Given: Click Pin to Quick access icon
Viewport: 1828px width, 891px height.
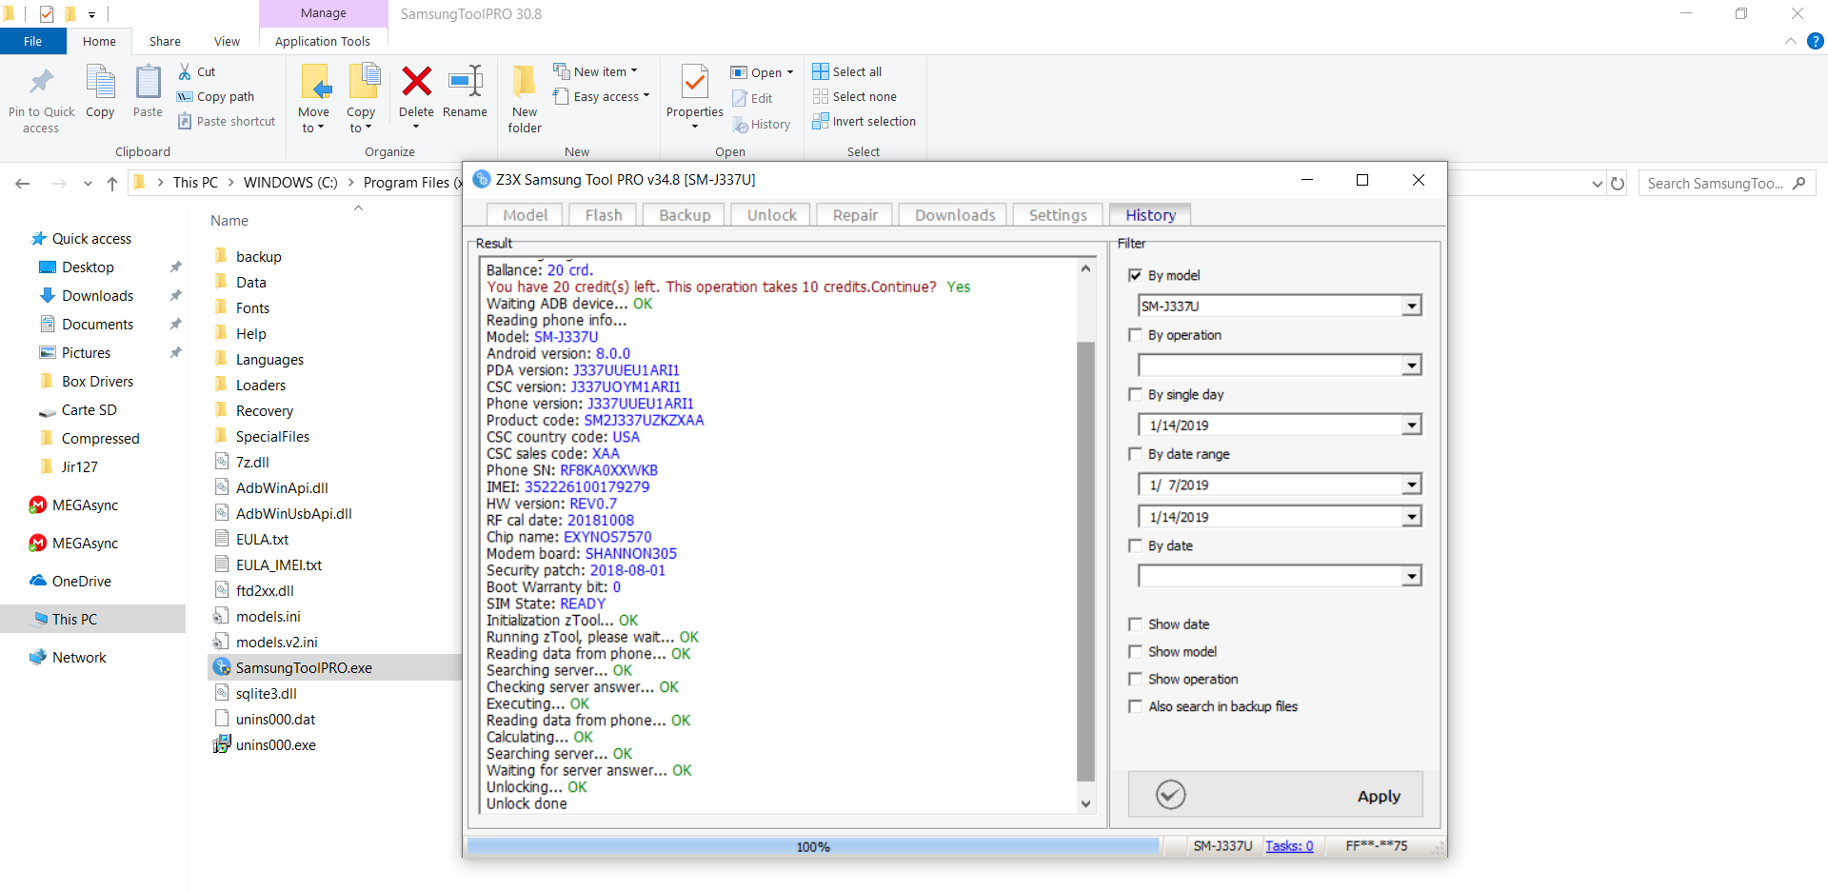Looking at the screenshot, I should coord(41,83).
